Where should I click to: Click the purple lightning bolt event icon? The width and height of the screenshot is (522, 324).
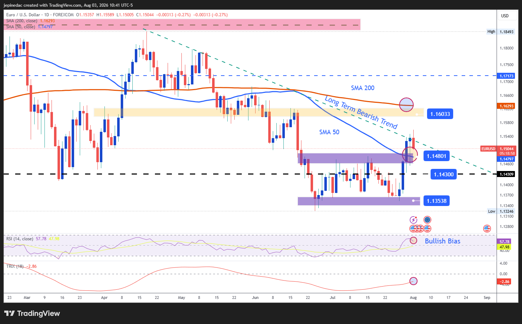[x=413, y=220]
